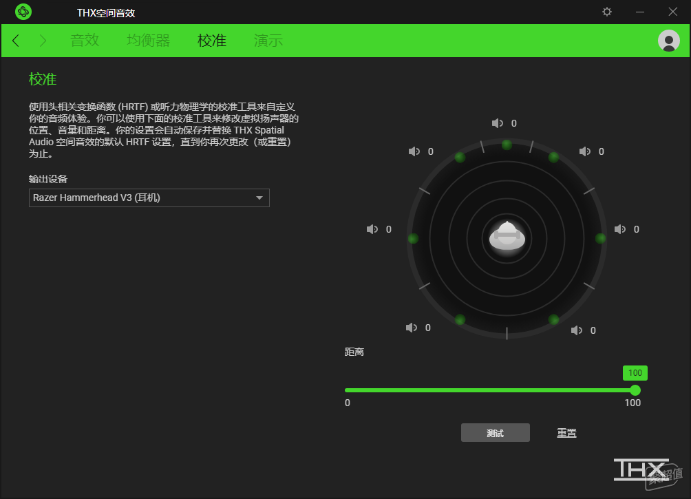Click the 距离 slider handle

[x=635, y=390]
